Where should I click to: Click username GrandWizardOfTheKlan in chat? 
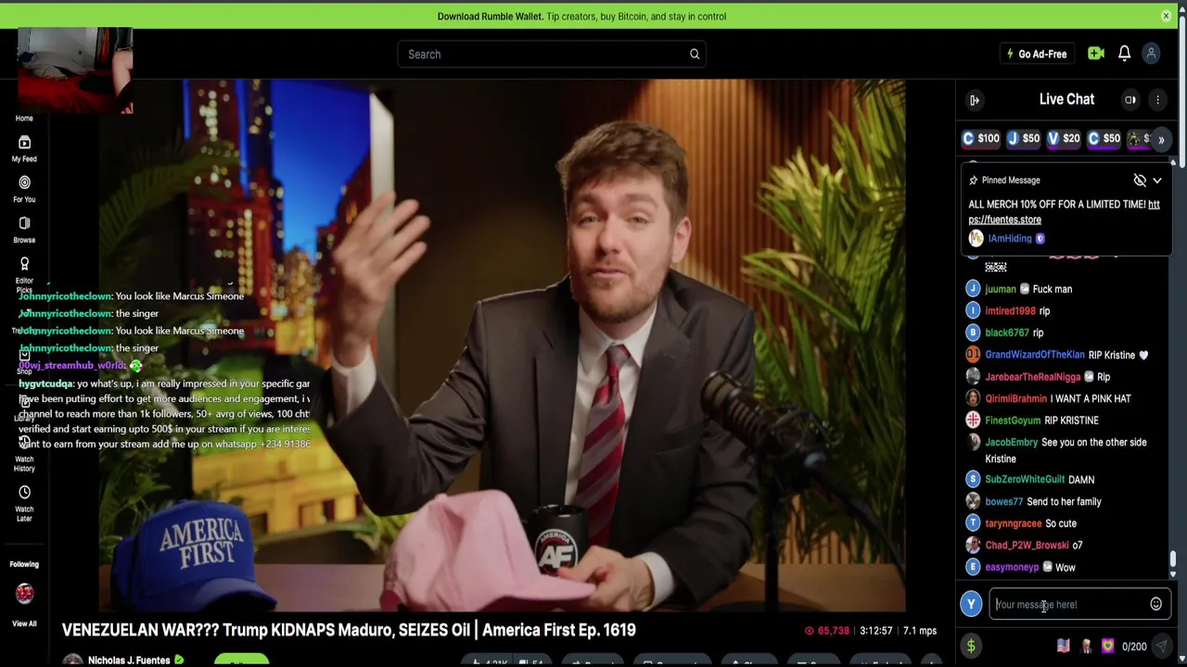tap(1035, 355)
